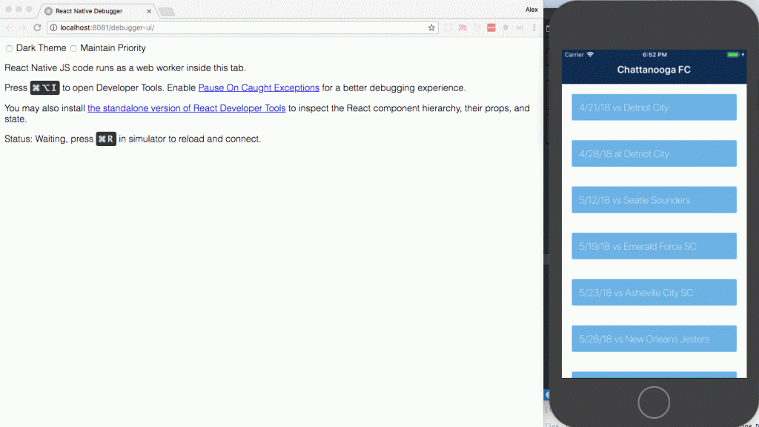Open the standalone React Developer Tools link
This screenshot has width=759, height=427.
click(x=186, y=108)
